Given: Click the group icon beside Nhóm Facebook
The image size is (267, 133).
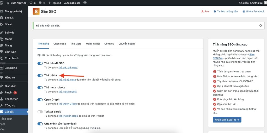Looking at the screenshot, I should pyautogui.click(x=244, y=11).
